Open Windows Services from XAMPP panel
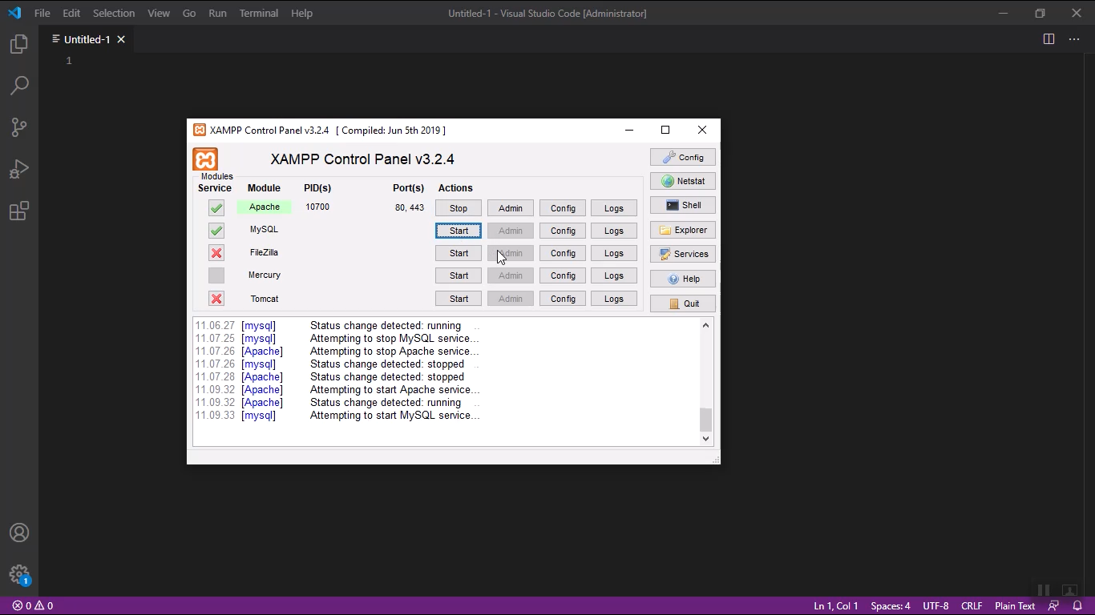Image resolution: width=1095 pixels, height=615 pixels. click(683, 254)
